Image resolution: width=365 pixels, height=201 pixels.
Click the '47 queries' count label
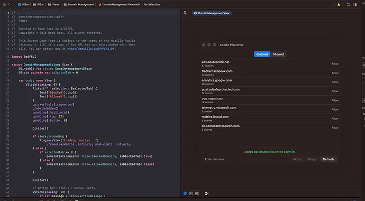coord(208,66)
